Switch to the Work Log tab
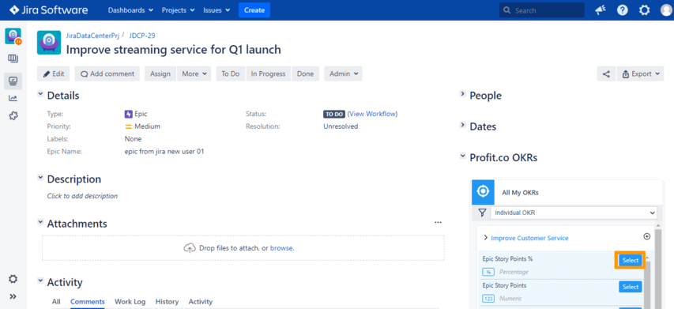The height and width of the screenshot is (309, 674). (130, 302)
